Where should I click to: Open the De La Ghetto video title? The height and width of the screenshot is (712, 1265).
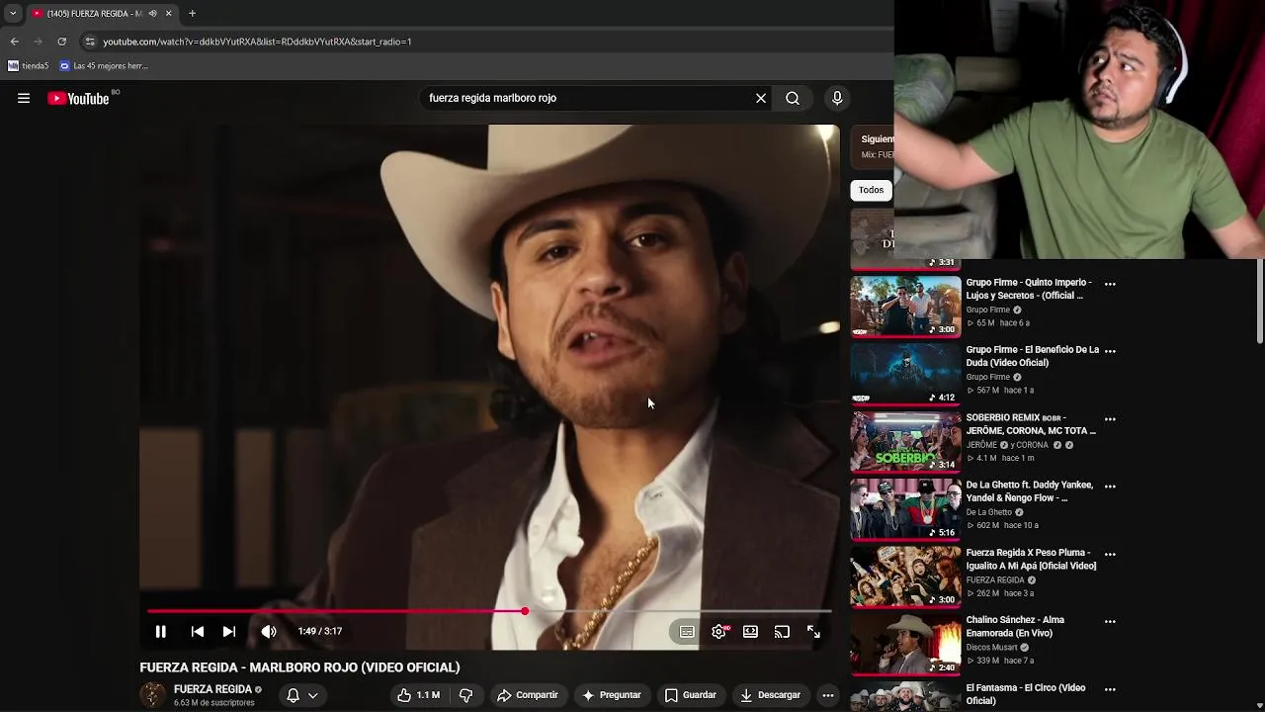(1029, 491)
